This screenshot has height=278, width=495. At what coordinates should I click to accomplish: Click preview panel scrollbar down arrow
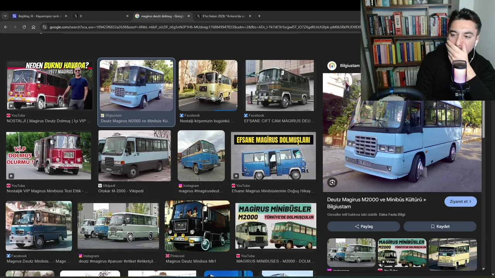point(483,269)
